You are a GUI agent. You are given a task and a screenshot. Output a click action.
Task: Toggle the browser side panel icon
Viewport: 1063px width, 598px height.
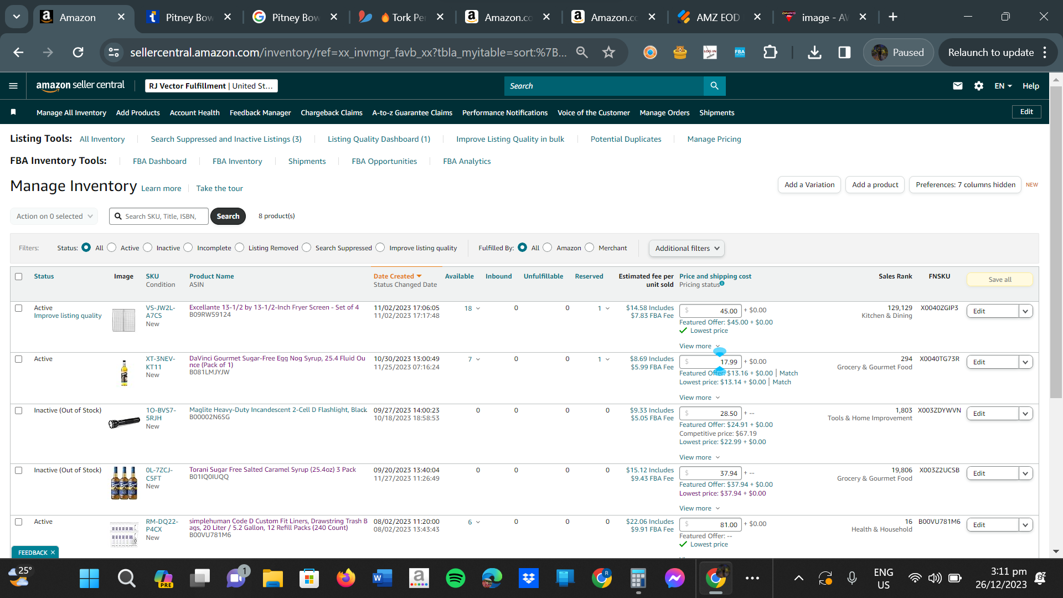pos(844,53)
